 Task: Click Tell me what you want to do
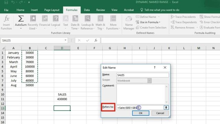(x=160, y=10)
